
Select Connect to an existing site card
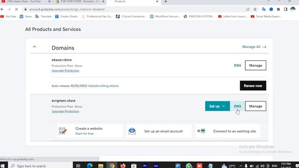coord(228,131)
